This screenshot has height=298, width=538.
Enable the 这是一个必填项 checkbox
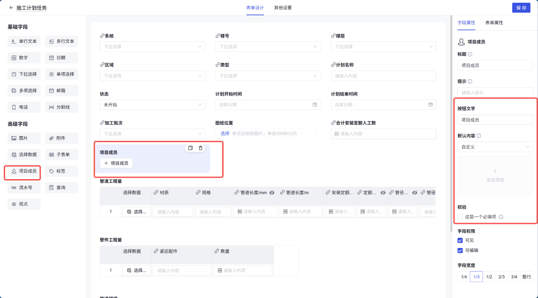[460, 217]
